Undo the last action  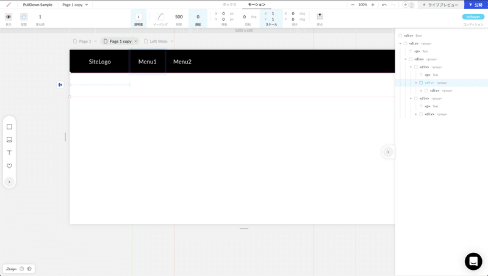384,5
